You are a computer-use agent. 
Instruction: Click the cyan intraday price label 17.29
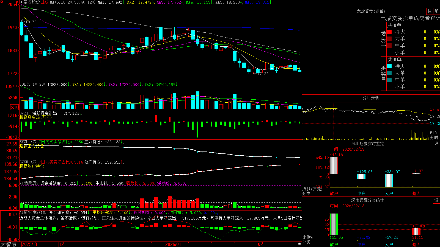click(435, 123)
